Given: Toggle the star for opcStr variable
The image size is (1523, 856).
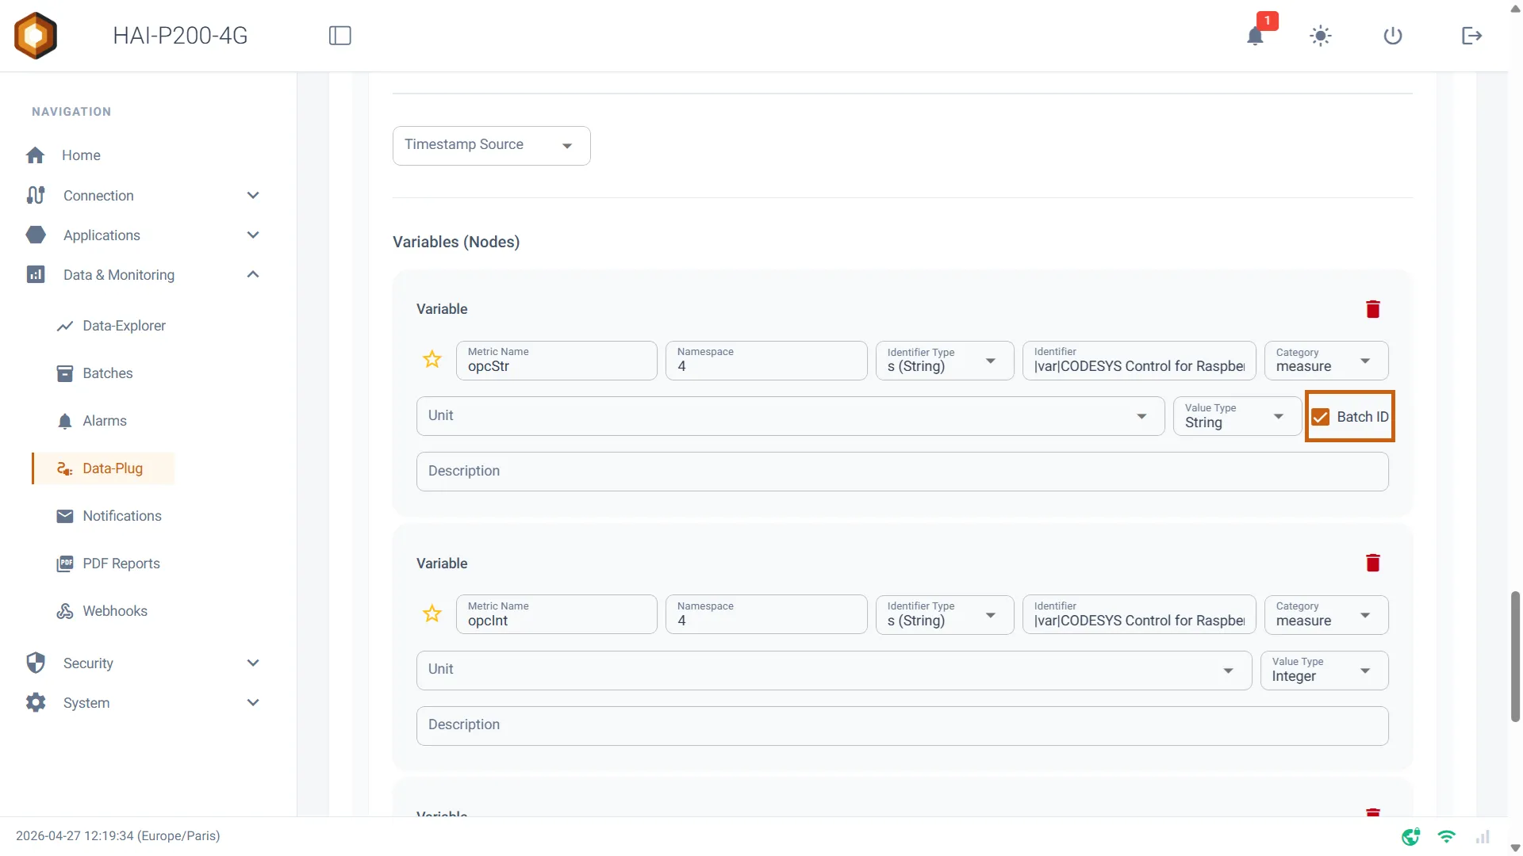Looking at the screenshot, I should coord(432,360).
